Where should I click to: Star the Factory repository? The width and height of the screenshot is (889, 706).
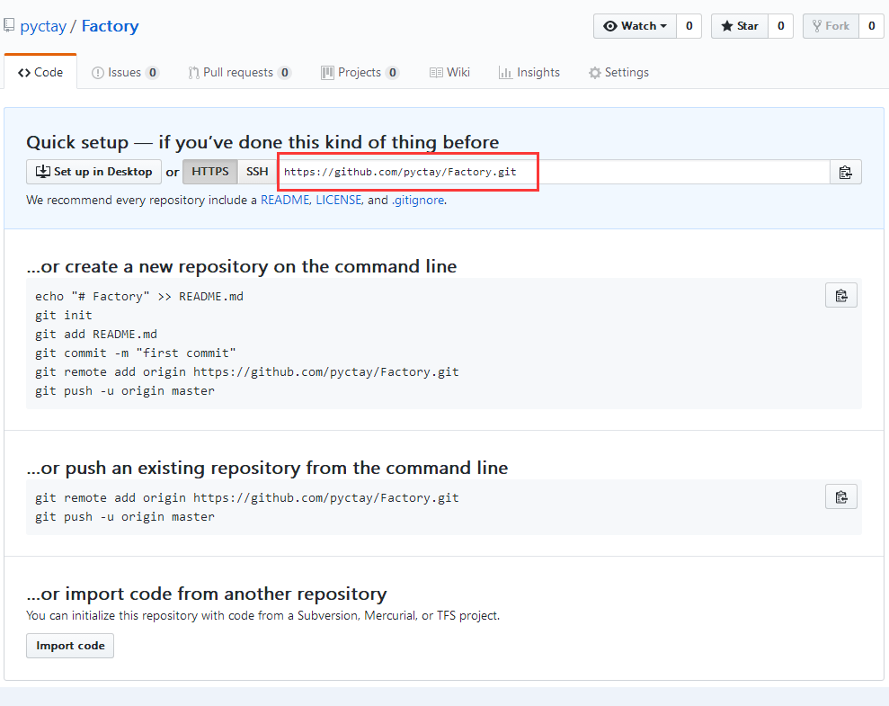pos(740,26)
